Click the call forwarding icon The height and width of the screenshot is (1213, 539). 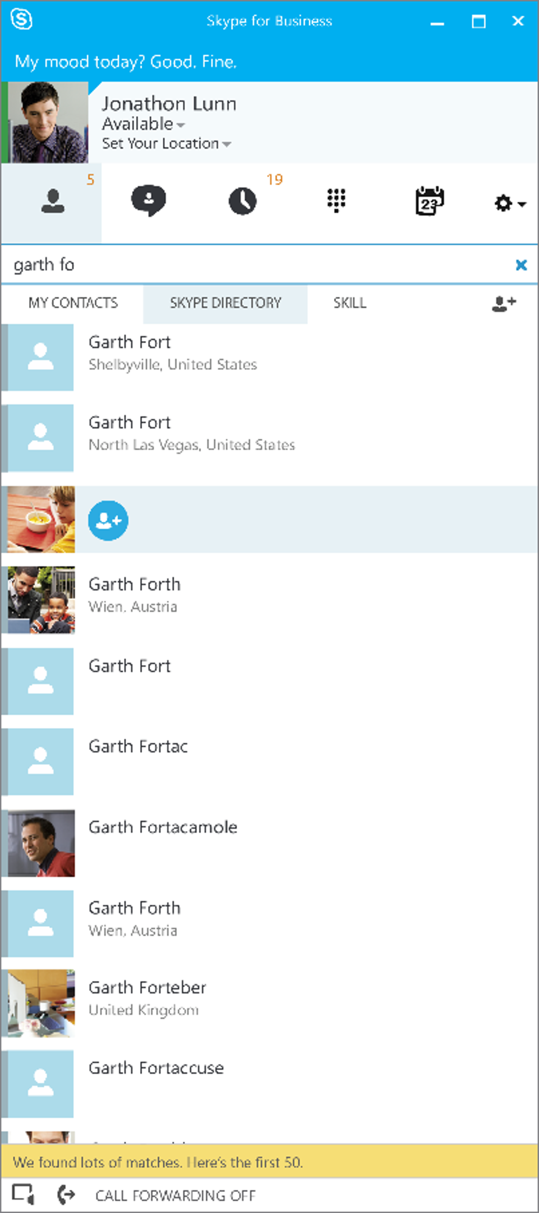click(x=67, y=1195)
